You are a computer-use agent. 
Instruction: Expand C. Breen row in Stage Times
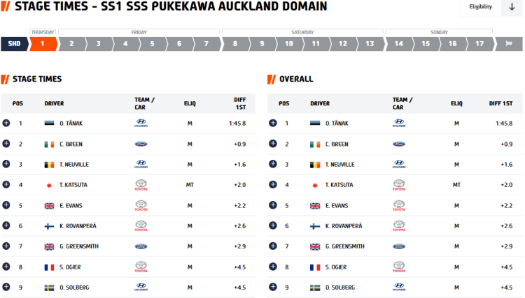coord(6,144)
